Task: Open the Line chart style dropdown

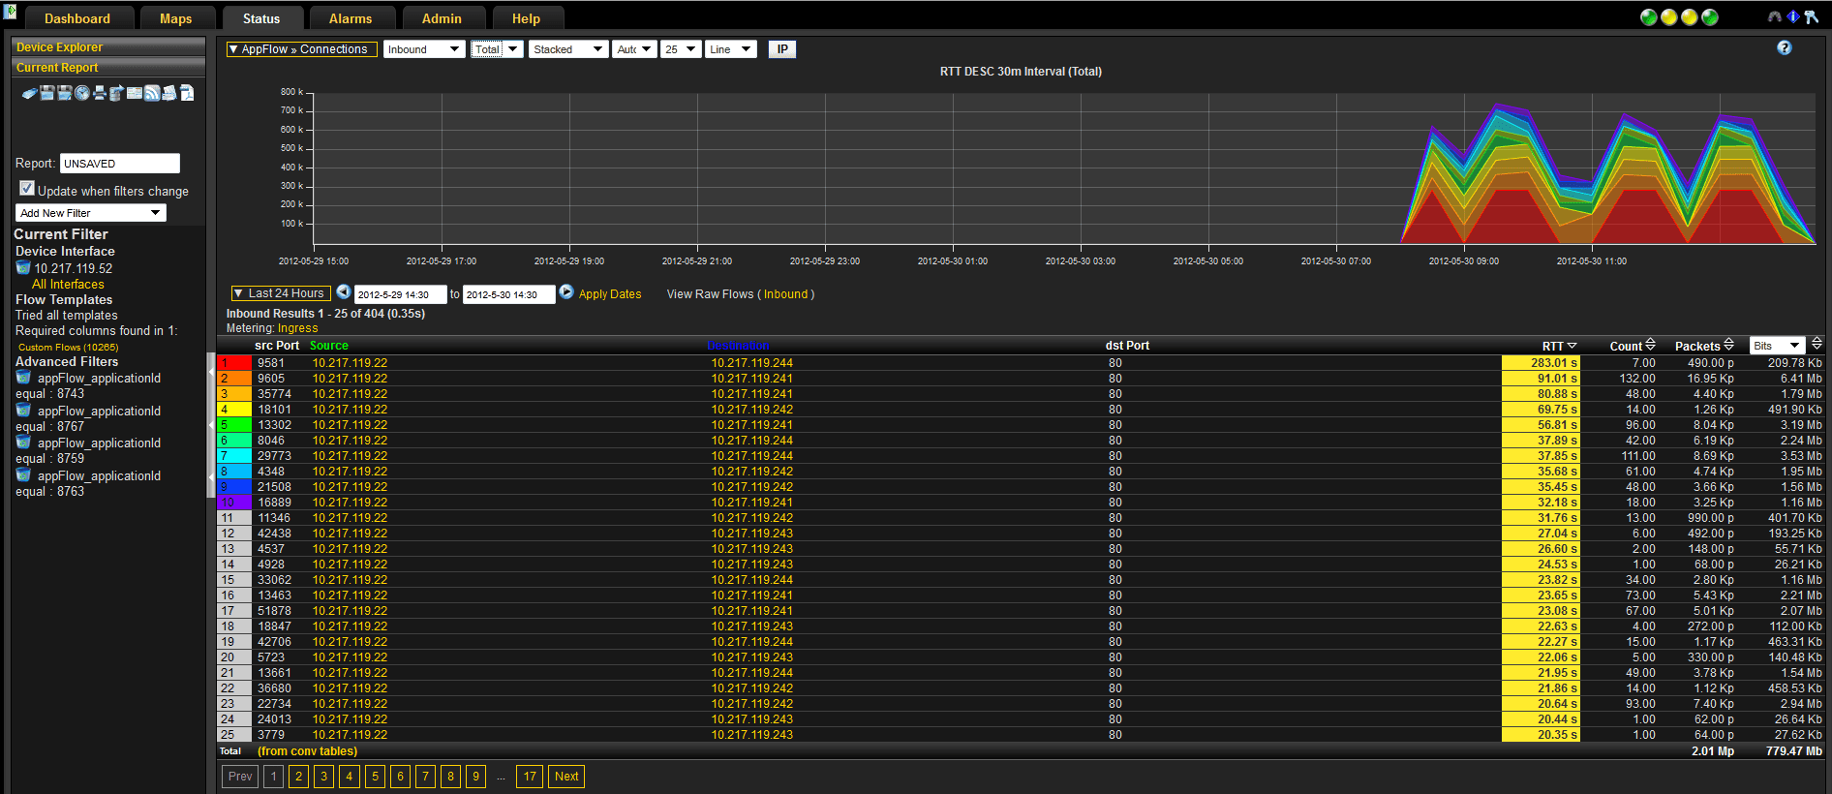Action: tap(731, 49)
